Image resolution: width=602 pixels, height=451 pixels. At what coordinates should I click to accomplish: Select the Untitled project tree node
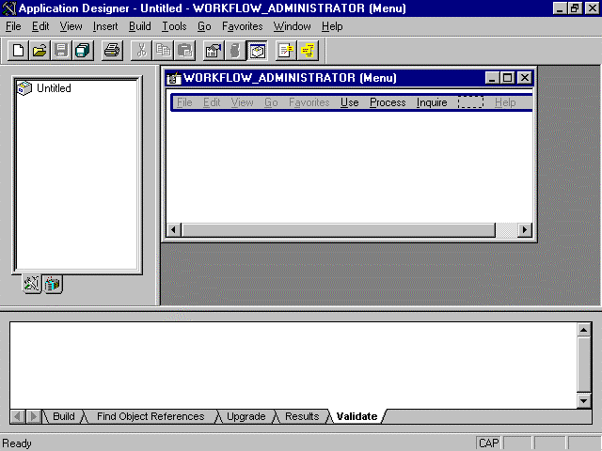click(x=44, y=88)
